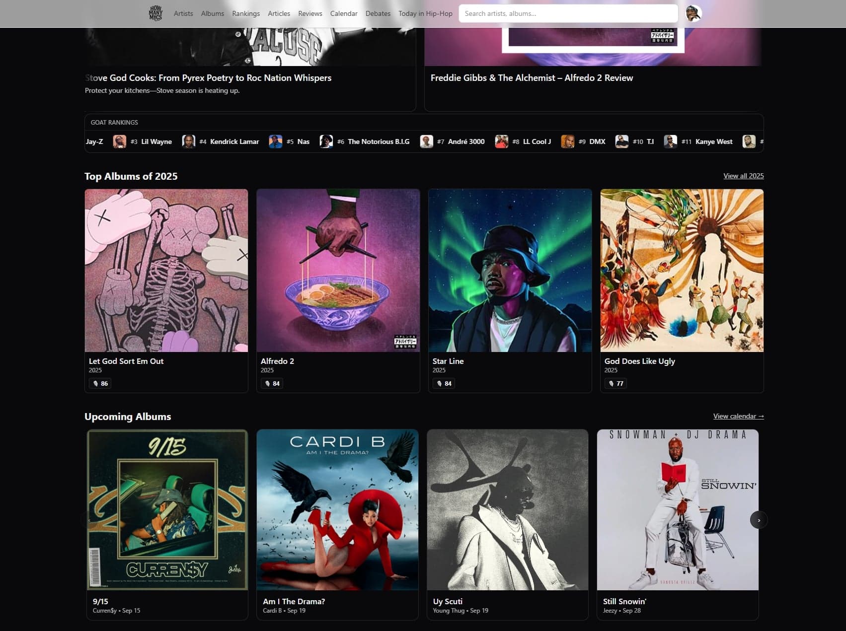This screenshot has height=631, width=846.
Task: Open the Alfredo 2 album cover
Action: coord(338,271)
